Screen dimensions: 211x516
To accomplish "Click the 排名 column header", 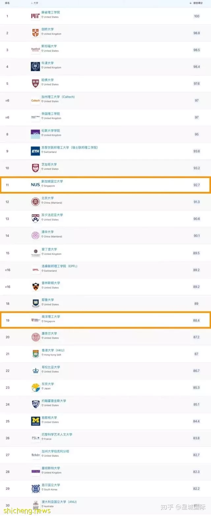I will tap(7, 3).
